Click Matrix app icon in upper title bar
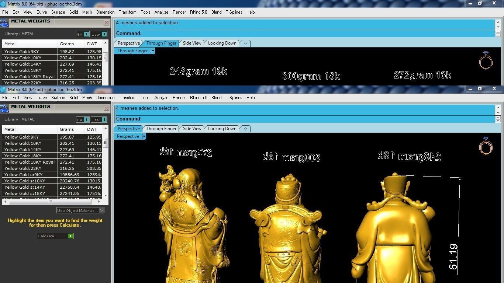The width and height of the screenshot is (504, 283). tap(3, 4)
